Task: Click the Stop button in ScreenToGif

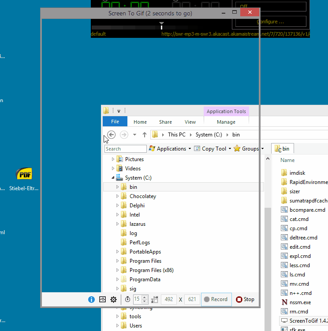Action: [245, 299]
